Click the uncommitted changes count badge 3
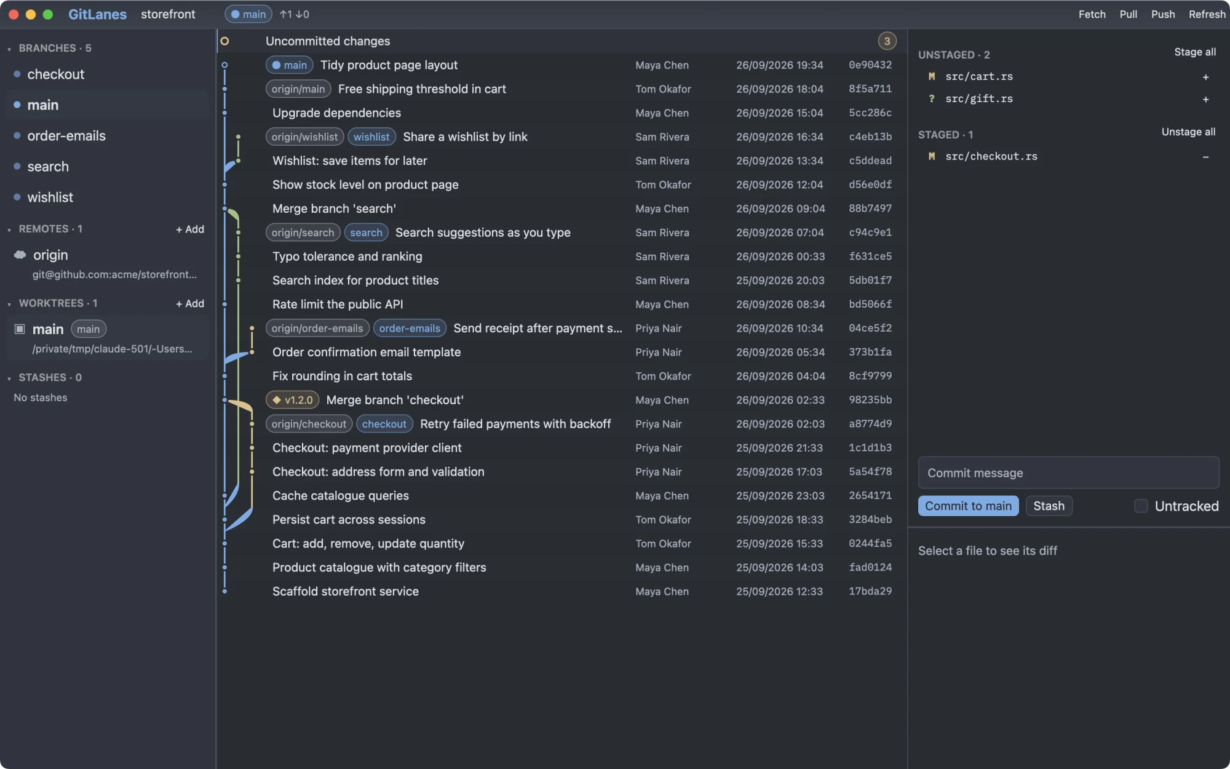Viewport: 1230px width, 769px height. 887,41
